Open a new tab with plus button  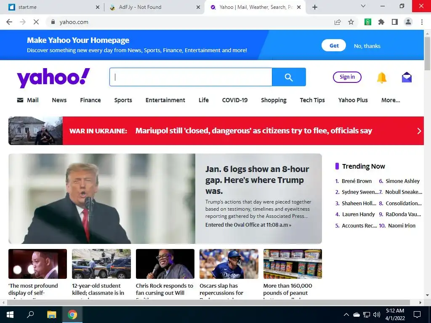pyautogui.click(x=315, y=7)
